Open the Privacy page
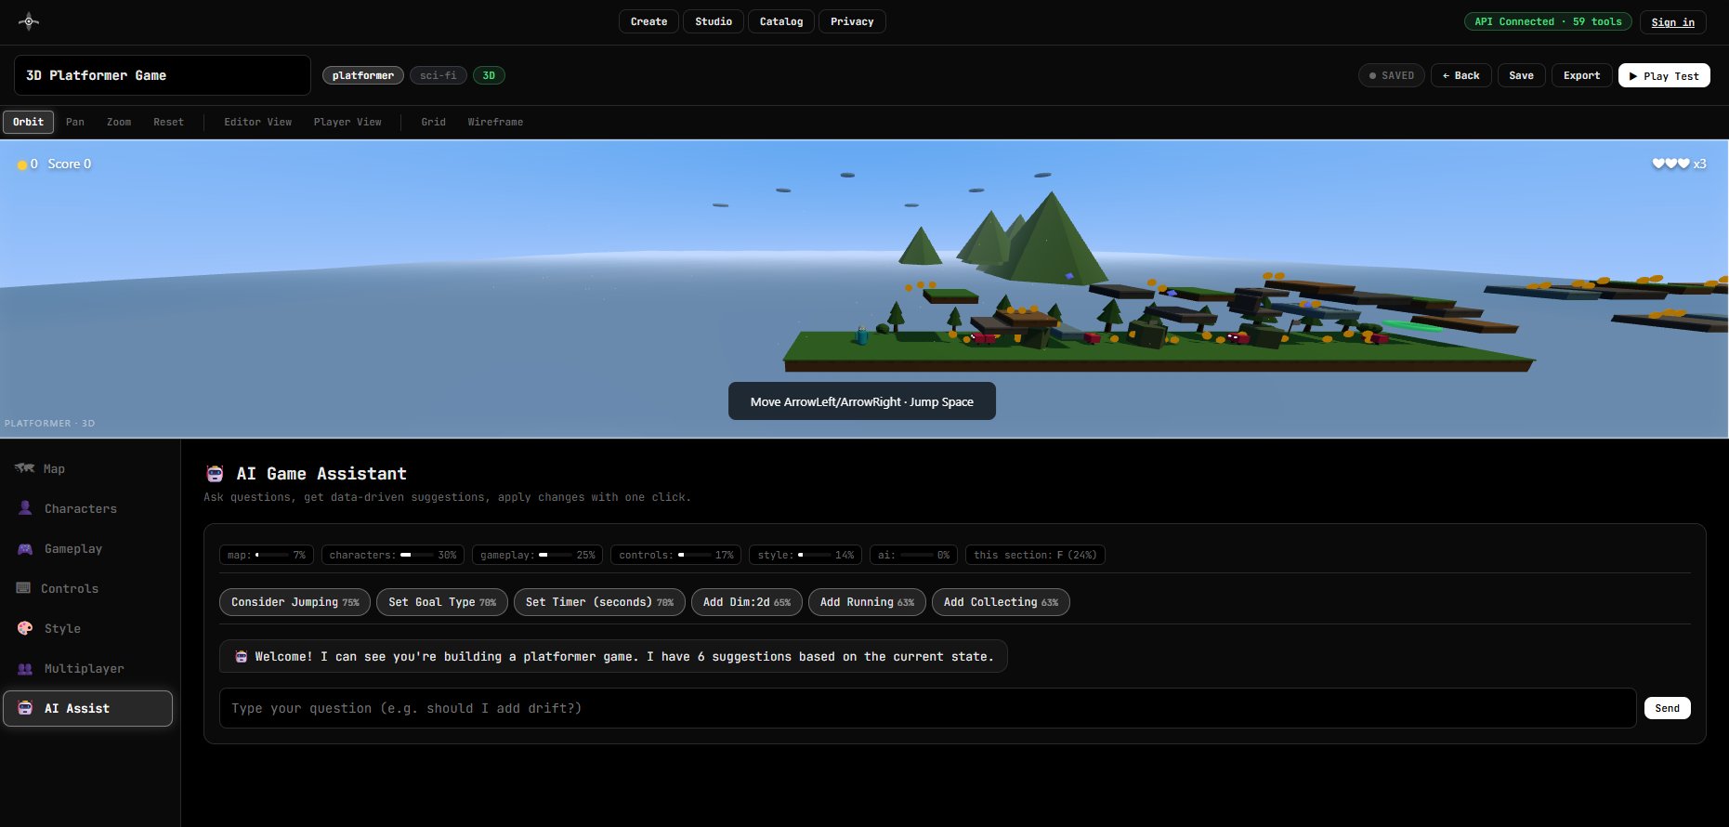This screenshot has height=827, width=1729. (852, 21)
